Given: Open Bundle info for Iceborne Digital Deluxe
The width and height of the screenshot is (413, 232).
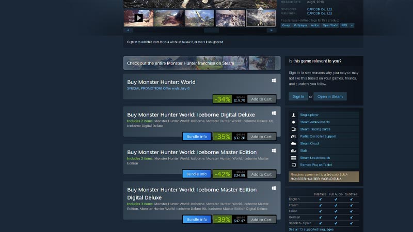Looking at the screenshot, I should [197, 137].
